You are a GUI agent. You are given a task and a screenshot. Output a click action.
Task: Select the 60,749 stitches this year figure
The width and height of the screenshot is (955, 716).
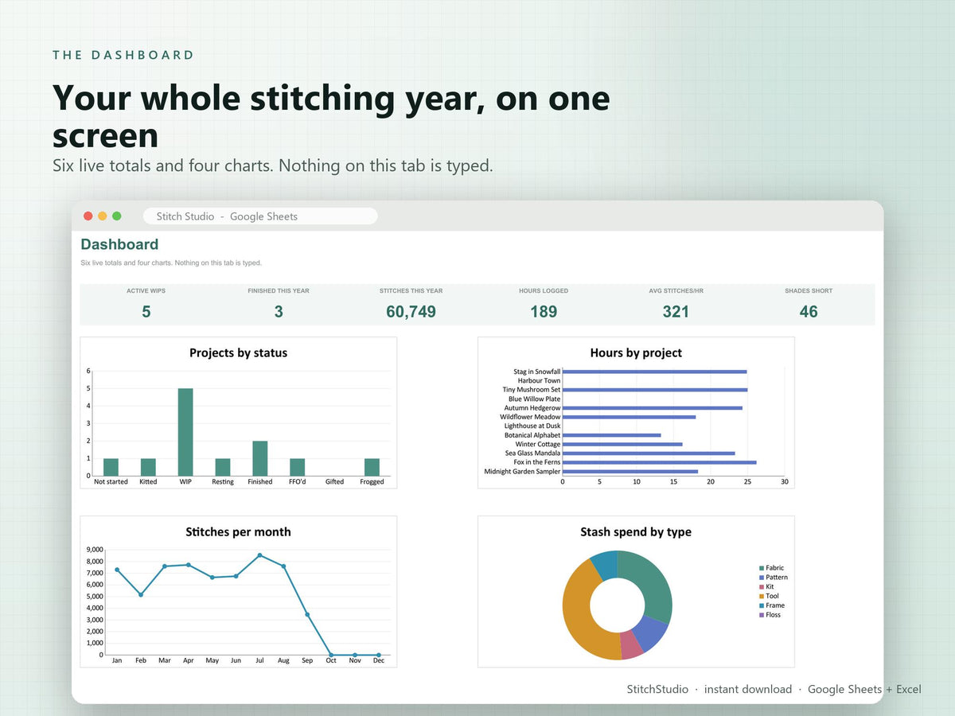(411, 312)
